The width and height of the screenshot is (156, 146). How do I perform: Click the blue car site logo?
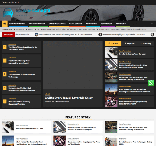click(x=8, y=12)
